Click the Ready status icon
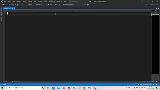The height and width of the screenshot is (90, 160). pos(1,84)
